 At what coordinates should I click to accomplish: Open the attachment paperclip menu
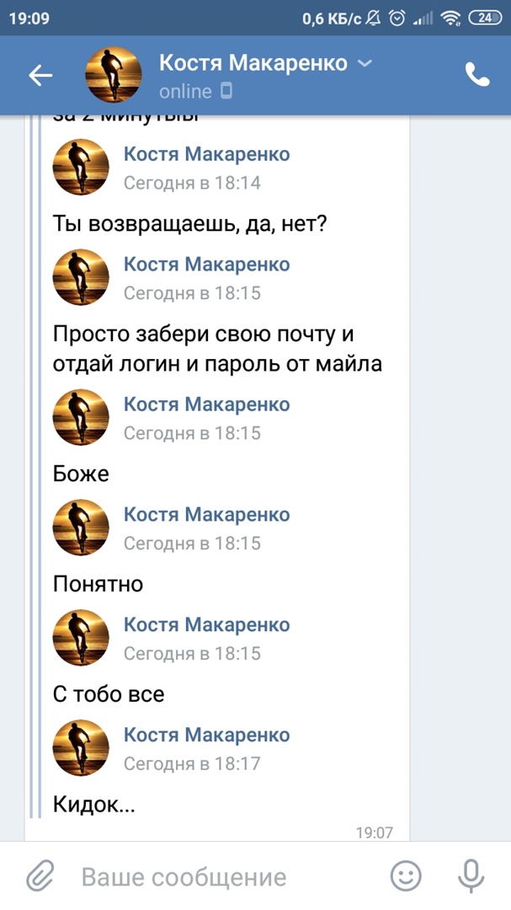(x=39, y=877)
